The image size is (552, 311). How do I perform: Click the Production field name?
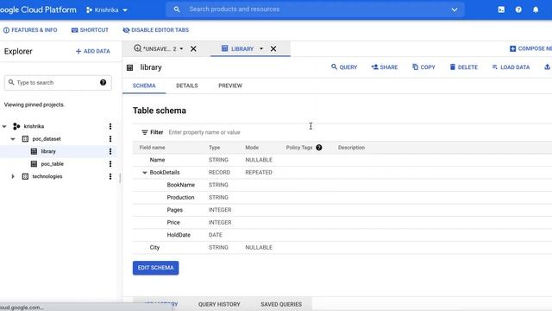180,198
